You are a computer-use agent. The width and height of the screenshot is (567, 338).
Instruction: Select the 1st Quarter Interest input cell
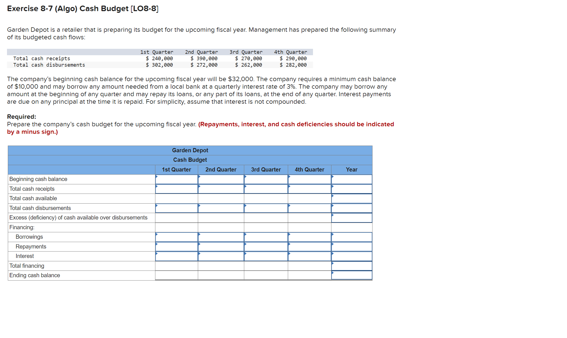177,256
